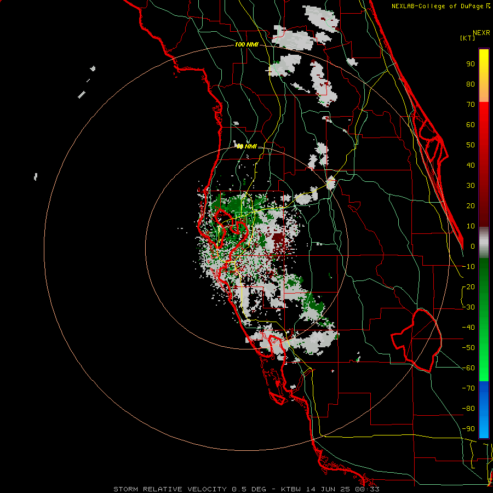This screenshot has height=493, width=493.
Task: Pick the light blue bottom segment of the color bar
Action: click(484, 429)
